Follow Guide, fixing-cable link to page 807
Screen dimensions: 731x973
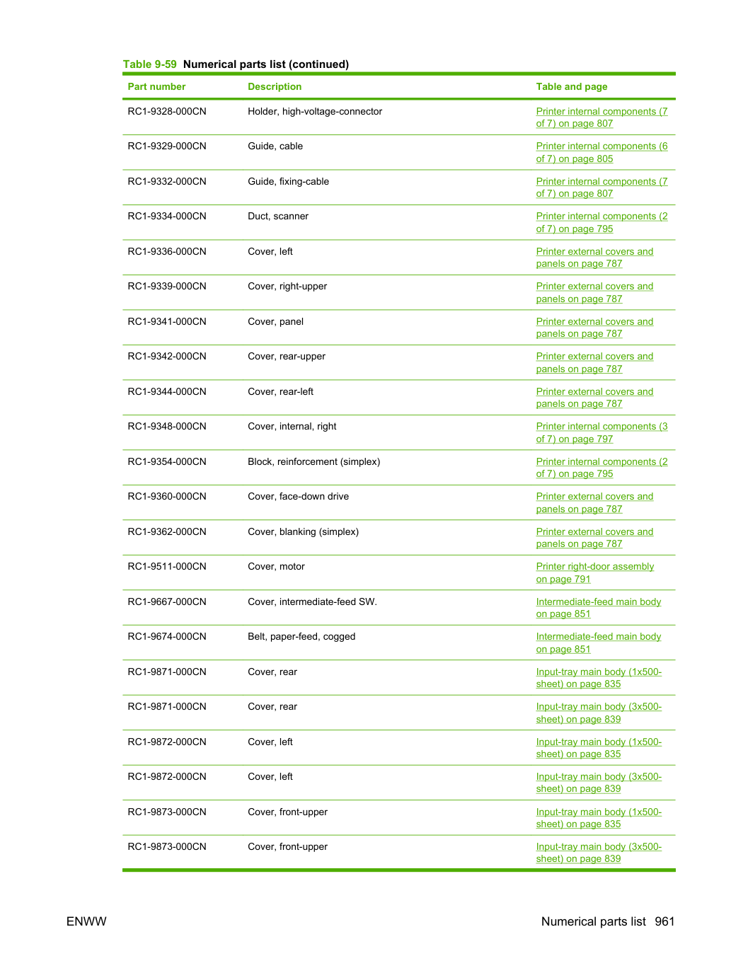click(x=602, y=188)
